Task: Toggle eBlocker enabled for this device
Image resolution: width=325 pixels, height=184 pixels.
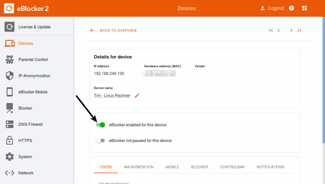Action: [100, 125]
